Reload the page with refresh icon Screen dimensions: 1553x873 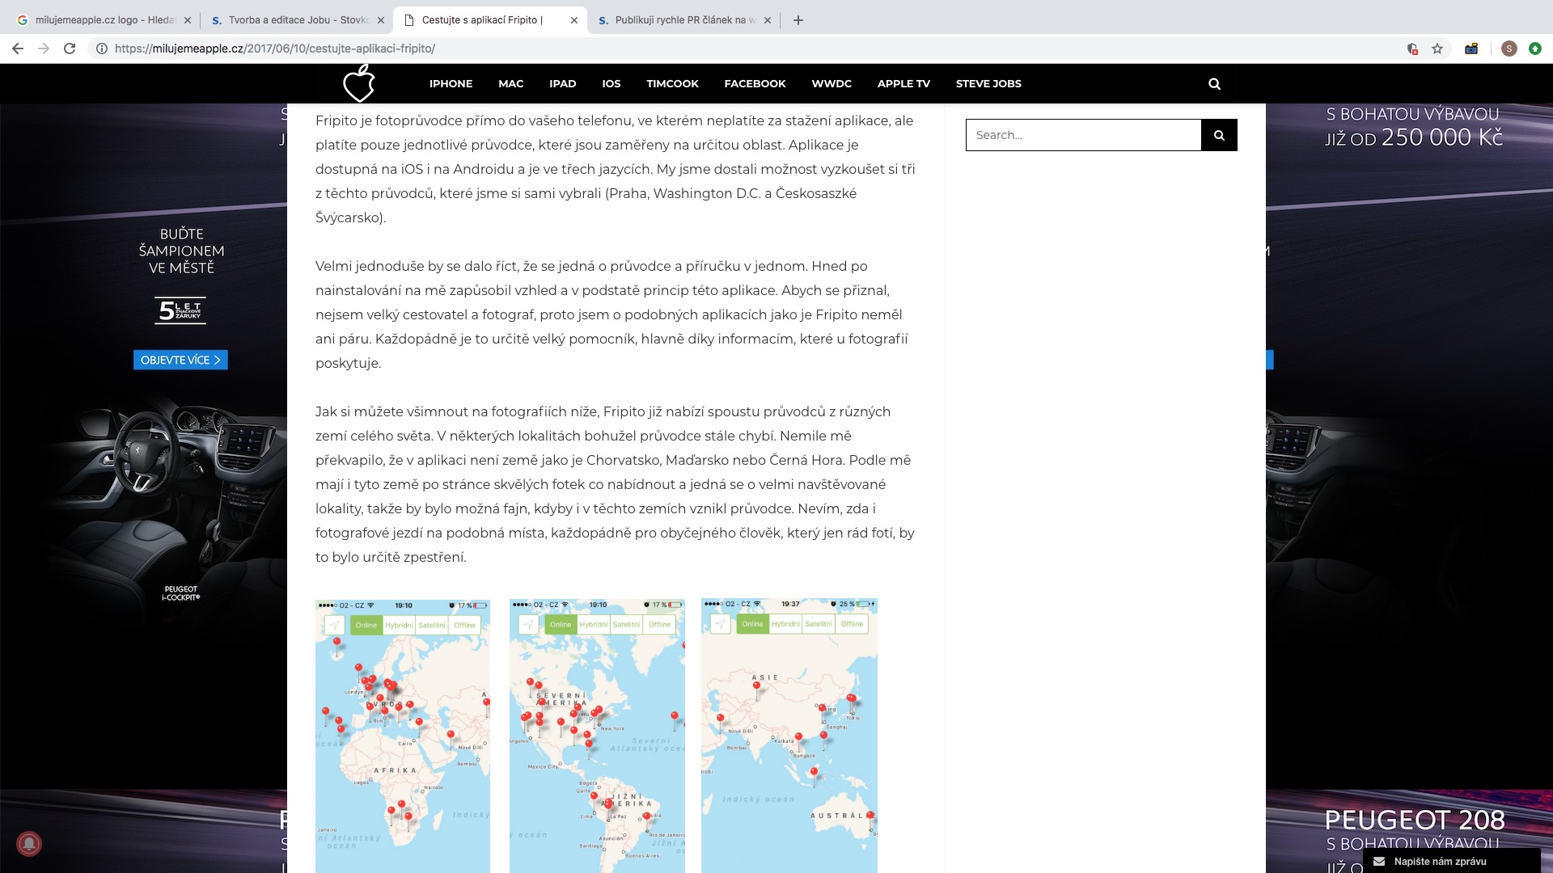70,48
